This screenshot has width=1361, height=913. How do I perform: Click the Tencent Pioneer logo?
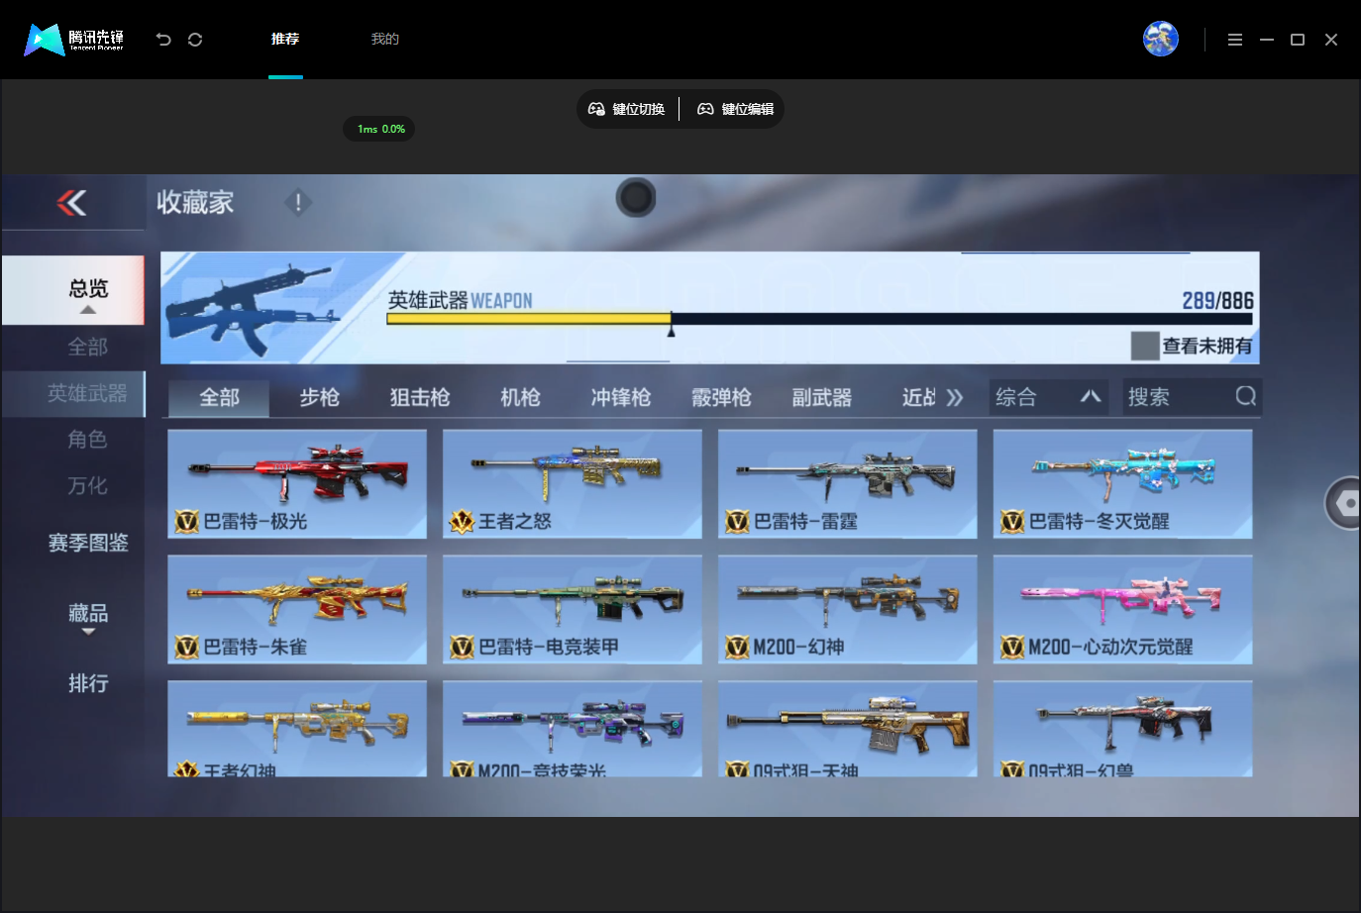[74, 40]
